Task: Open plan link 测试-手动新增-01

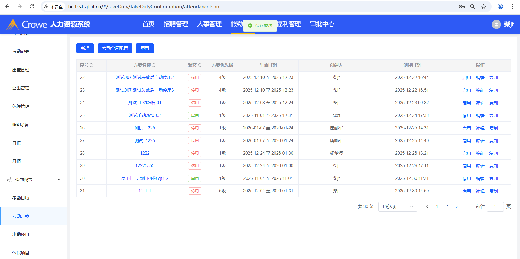Action: (x=145, y=103)
